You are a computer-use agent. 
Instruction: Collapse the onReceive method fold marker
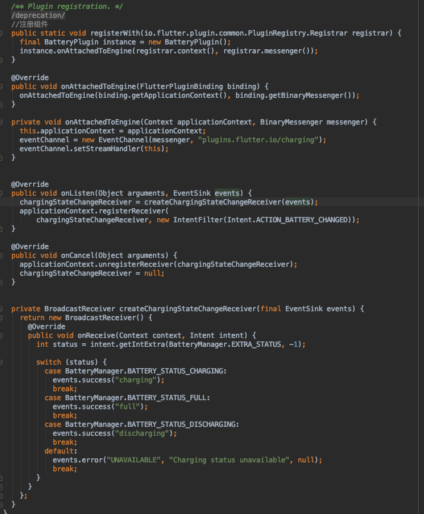[2, 336]
